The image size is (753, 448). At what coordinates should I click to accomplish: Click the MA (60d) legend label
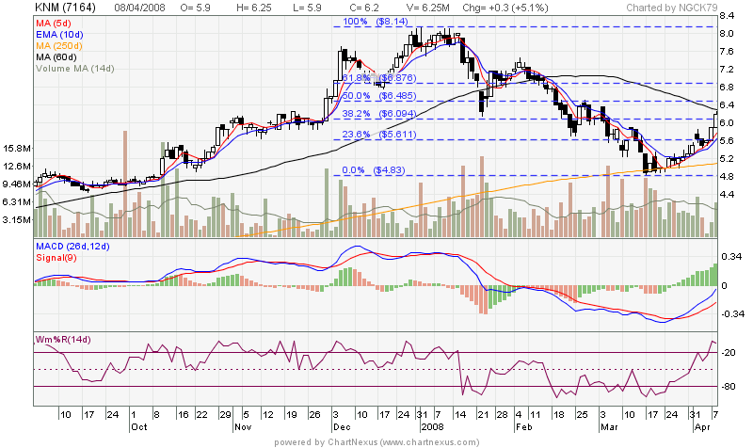[x=56, y=57]
